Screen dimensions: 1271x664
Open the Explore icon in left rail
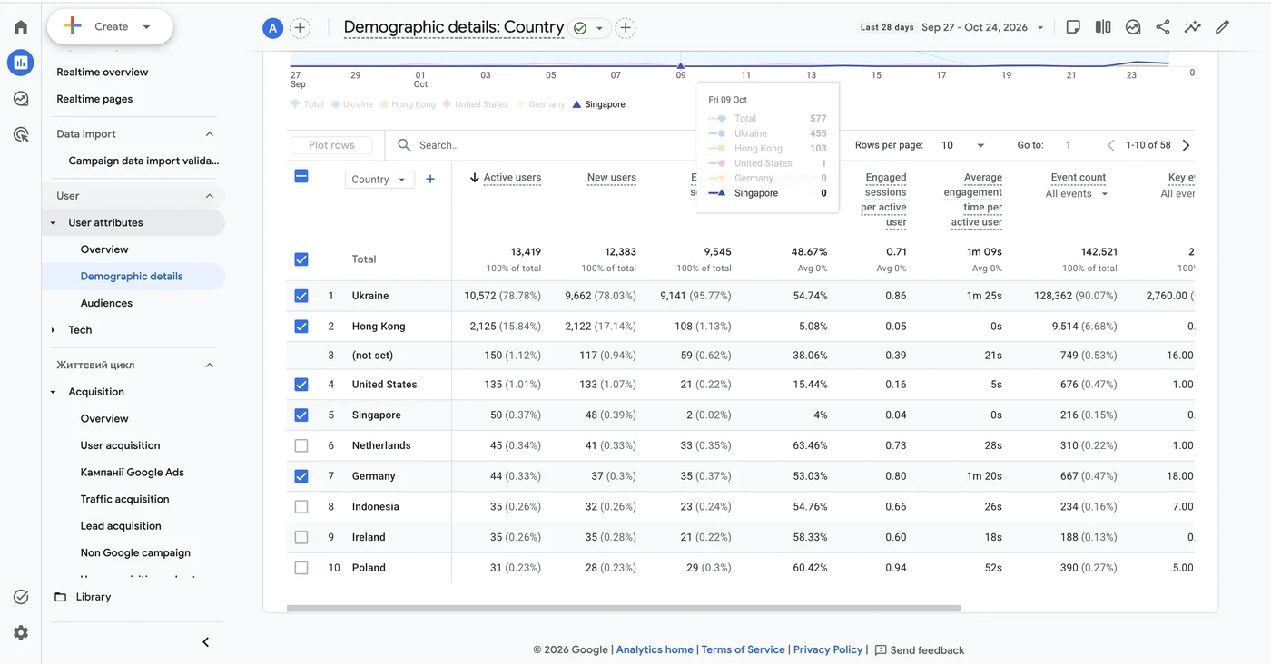pos(21,99)
